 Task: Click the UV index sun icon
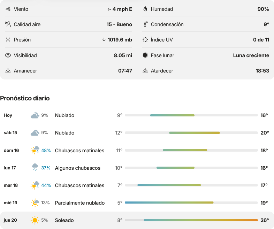pos(145,40)
